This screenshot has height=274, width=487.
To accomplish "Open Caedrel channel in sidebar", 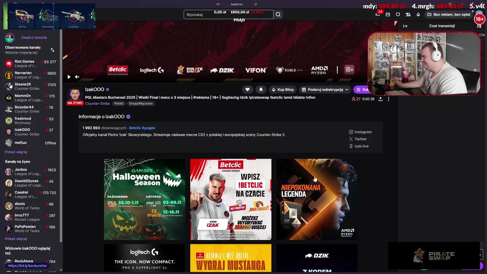I will coord(30,194).
